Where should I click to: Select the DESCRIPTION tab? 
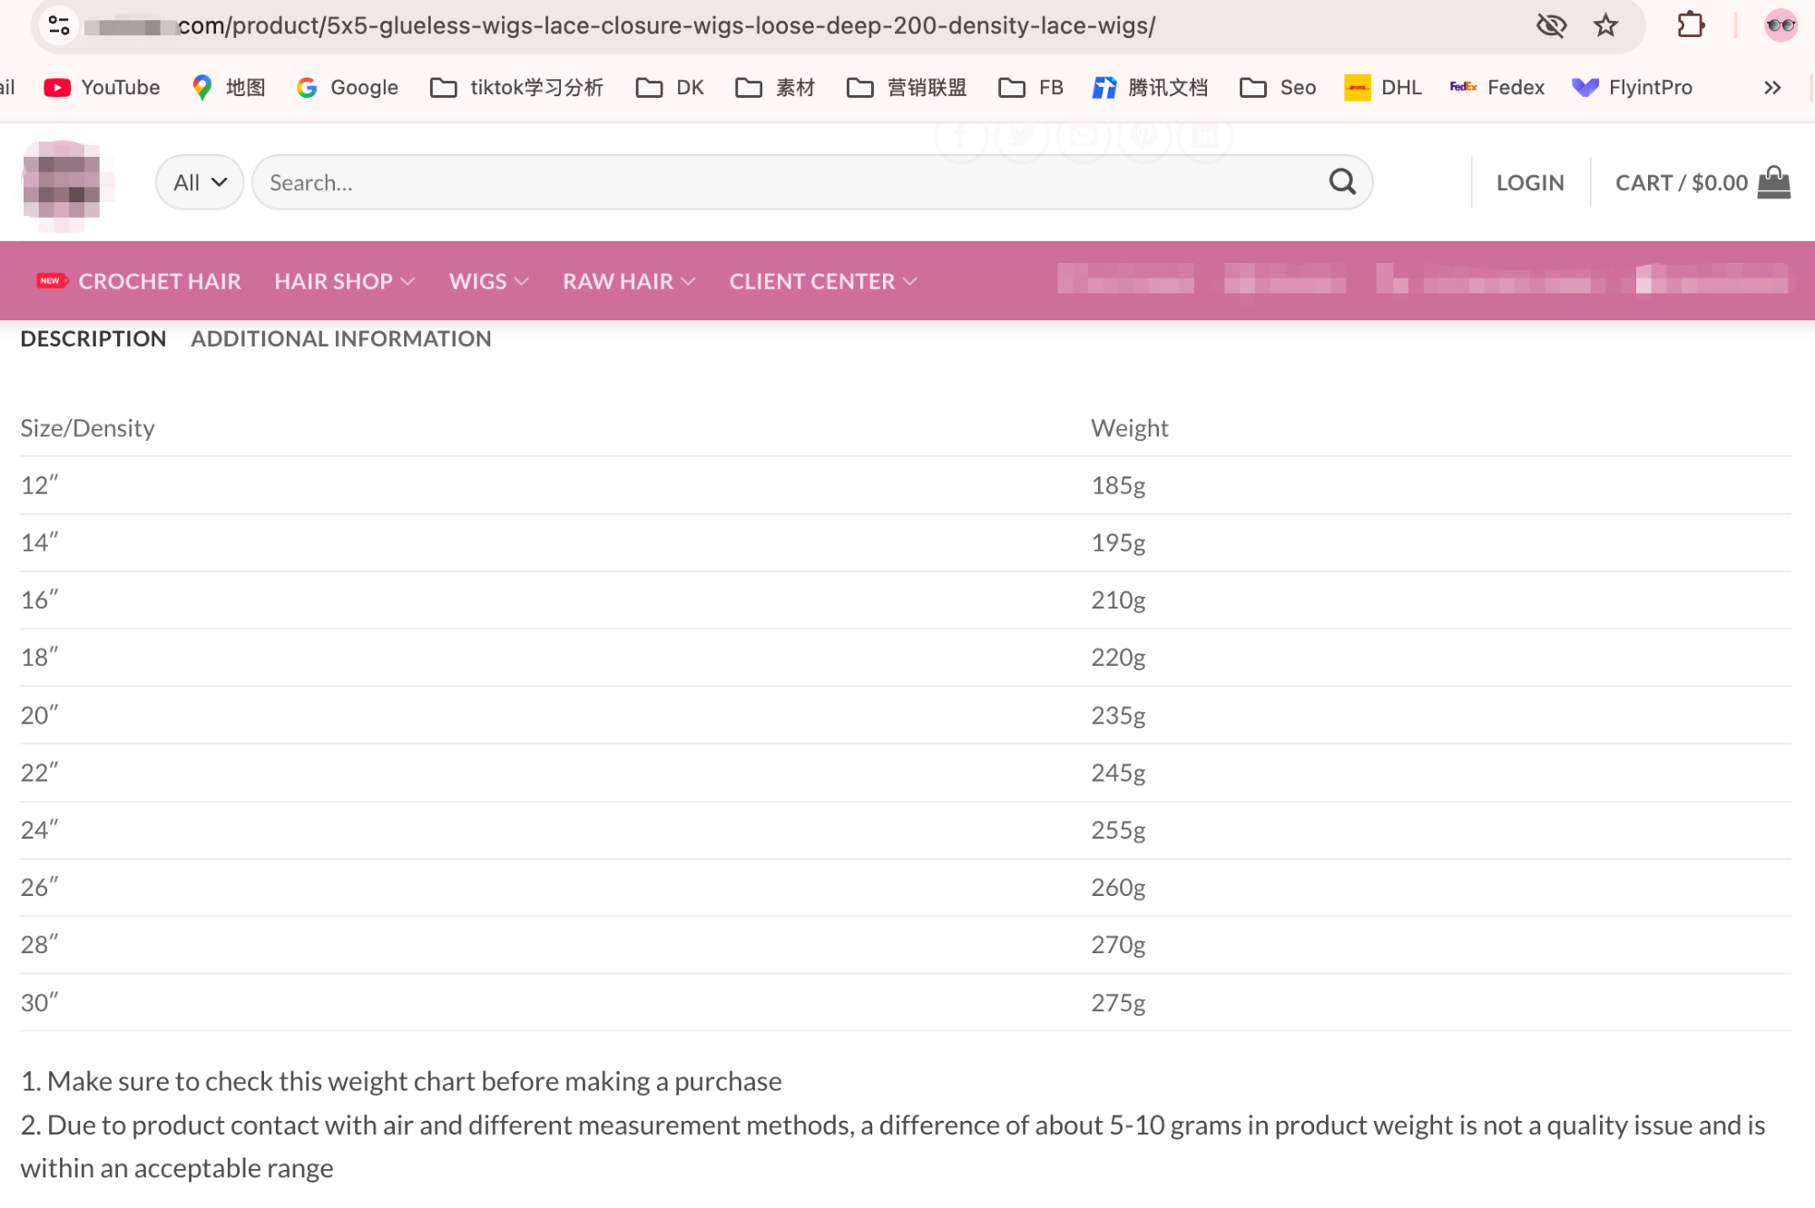pos(93,338)
